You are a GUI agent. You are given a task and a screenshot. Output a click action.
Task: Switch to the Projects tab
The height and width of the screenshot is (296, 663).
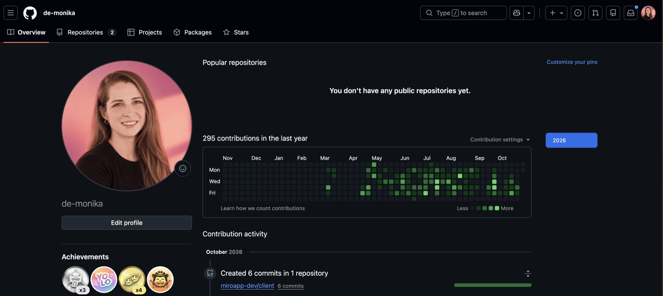[144, 32]
